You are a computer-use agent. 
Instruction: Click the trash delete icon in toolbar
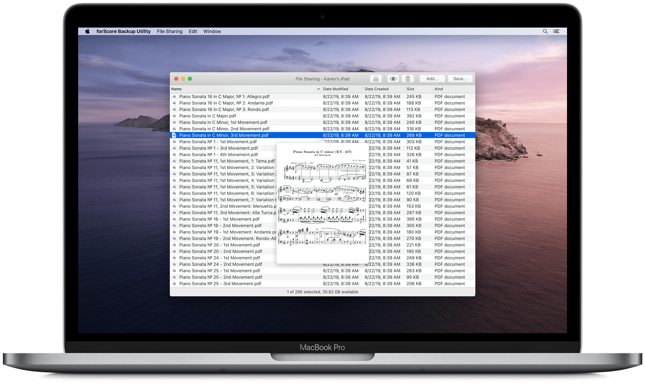tap(408, 79)
